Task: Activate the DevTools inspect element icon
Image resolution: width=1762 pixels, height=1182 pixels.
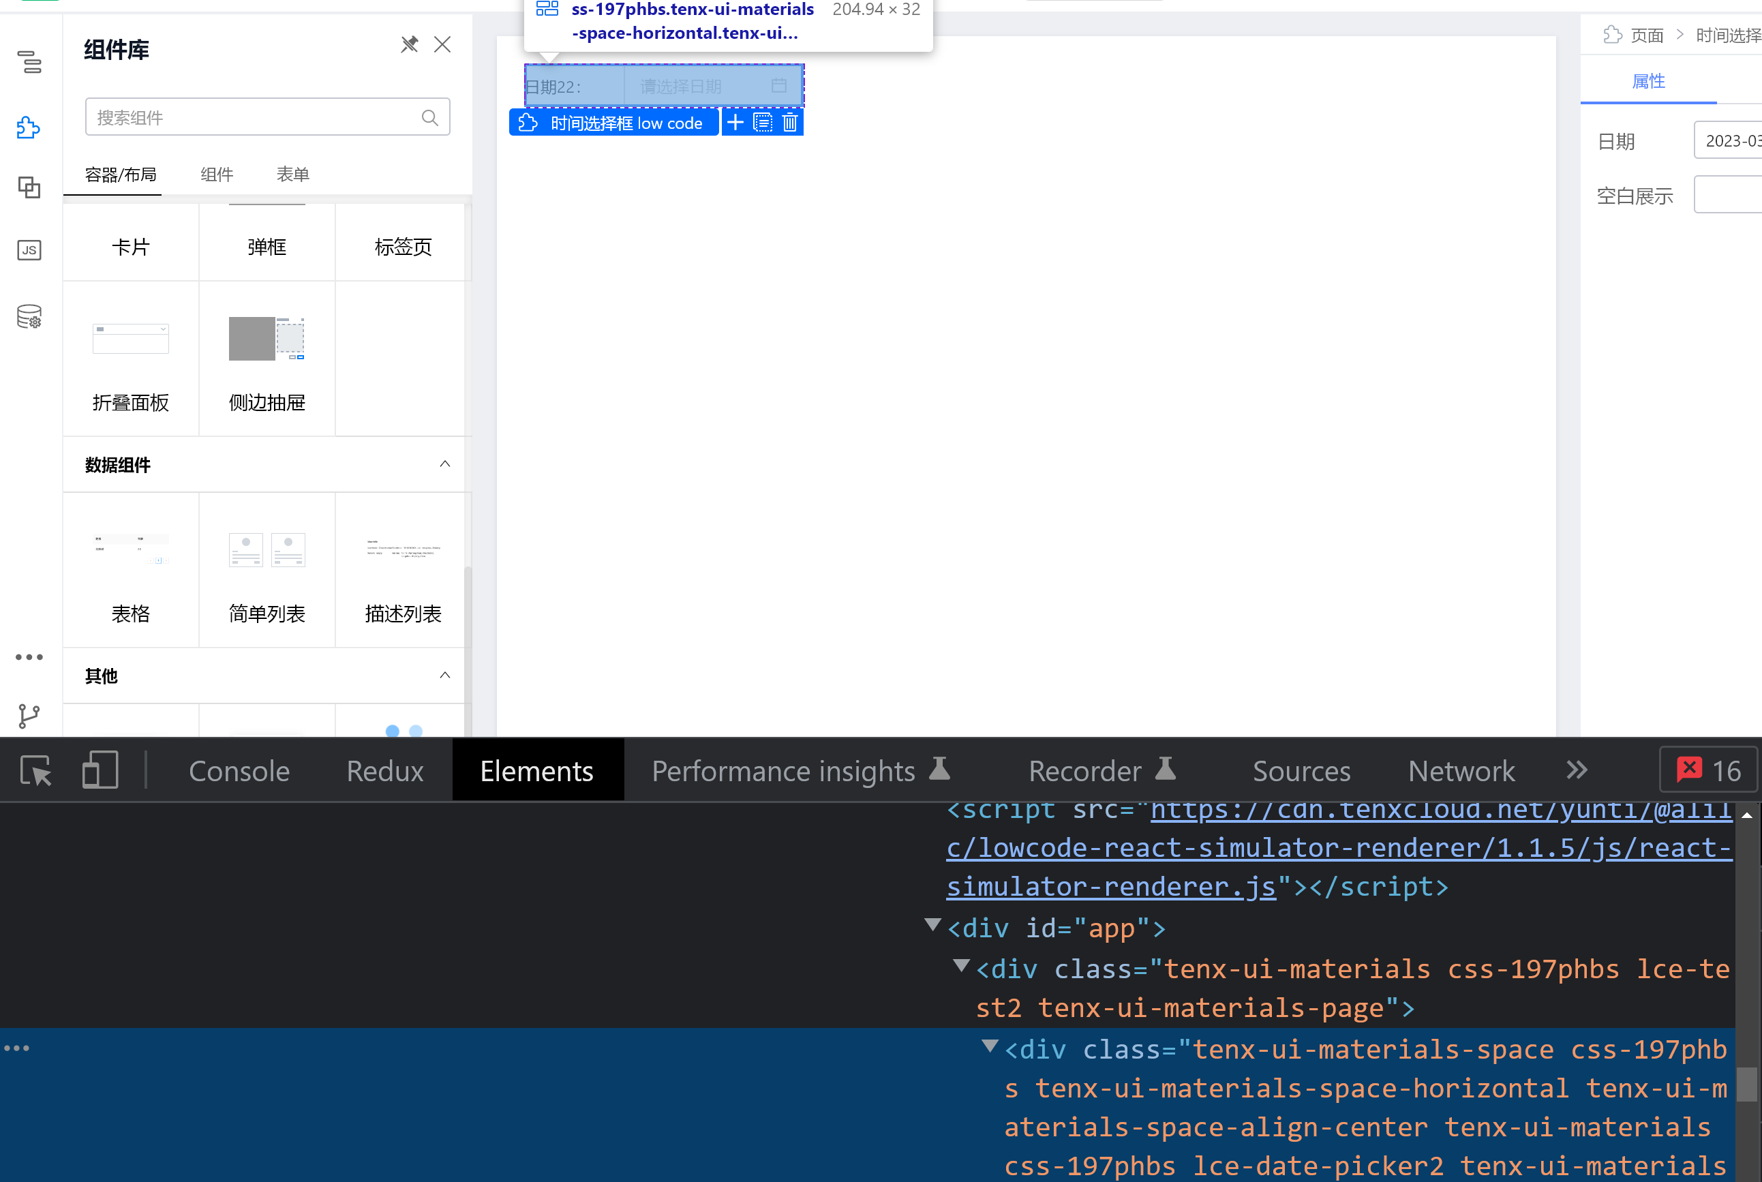Action: point(35,771)
